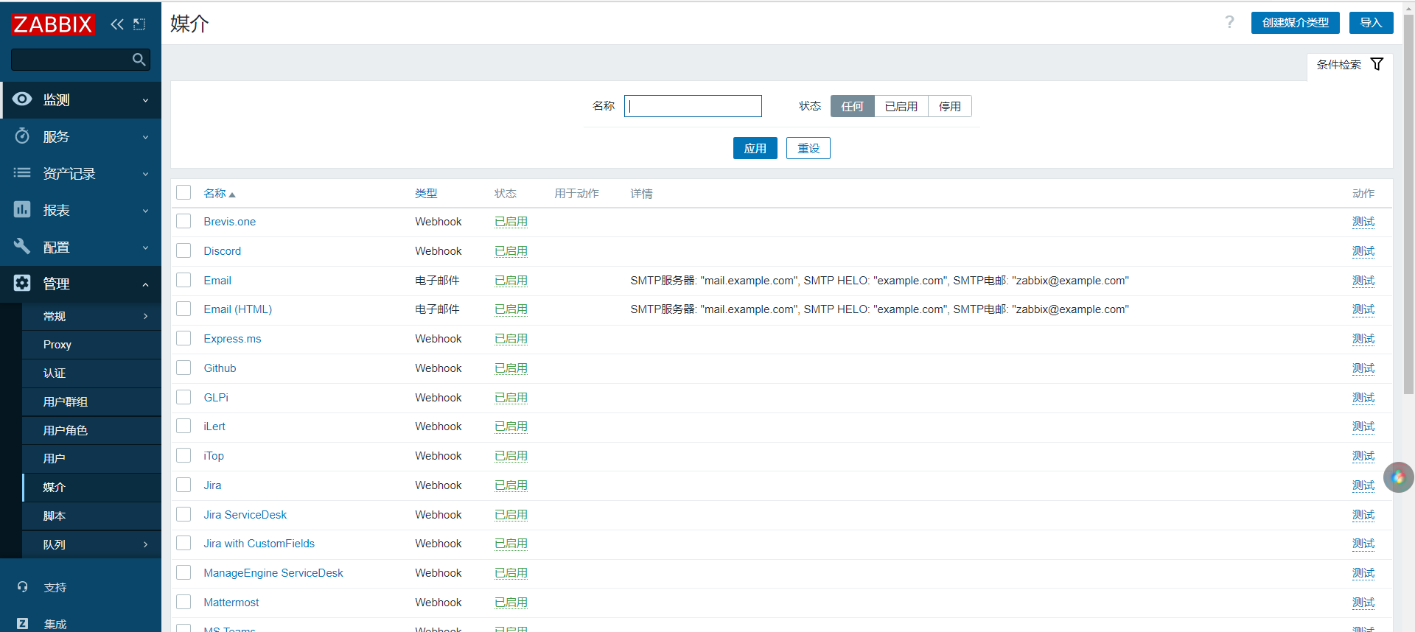Open help via question mark icon
Screen dimensions: 1415x632
click(x=1229, y=22)
